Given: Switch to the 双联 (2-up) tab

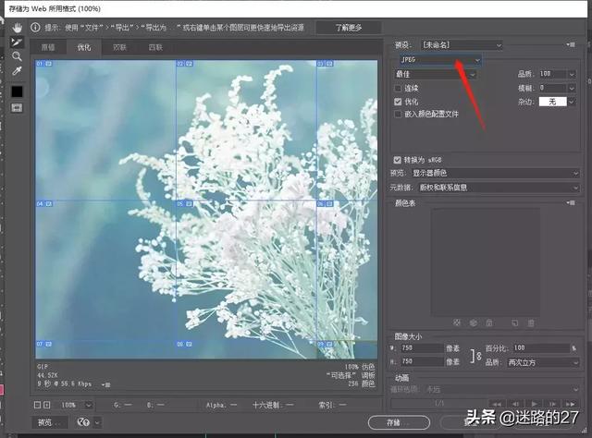Looking at the screenshot, I should [x=119, y=46].
